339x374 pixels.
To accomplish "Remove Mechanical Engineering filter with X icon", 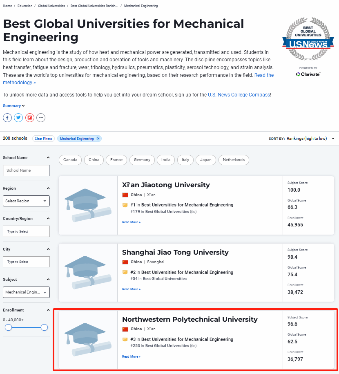I will click(98, 139).
